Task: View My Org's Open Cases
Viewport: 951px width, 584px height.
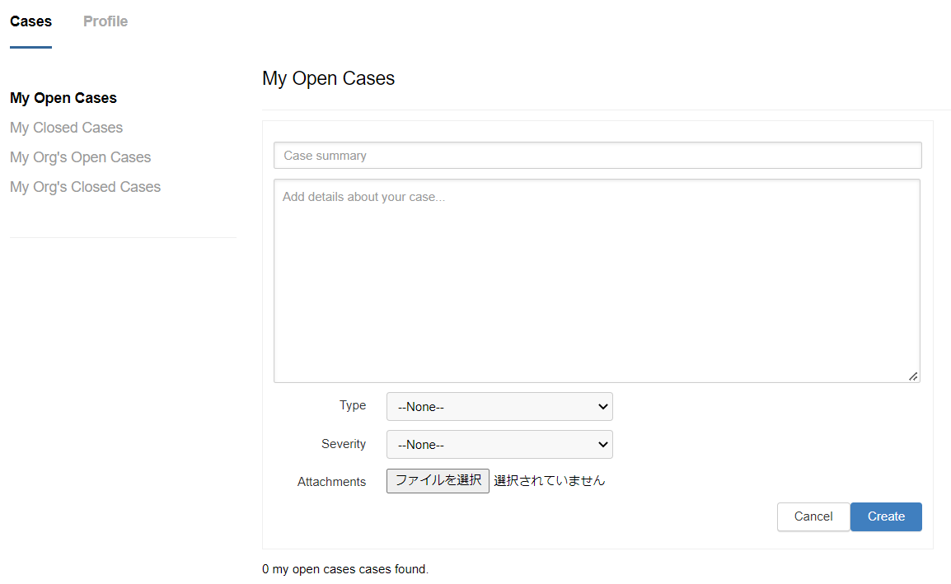Action: click(x=80, y=157)
